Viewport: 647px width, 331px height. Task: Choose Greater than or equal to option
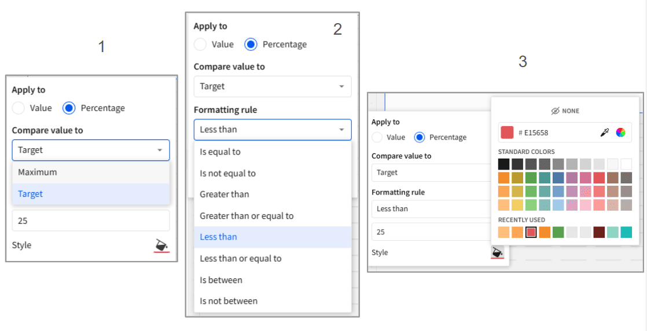coord(247,216)
